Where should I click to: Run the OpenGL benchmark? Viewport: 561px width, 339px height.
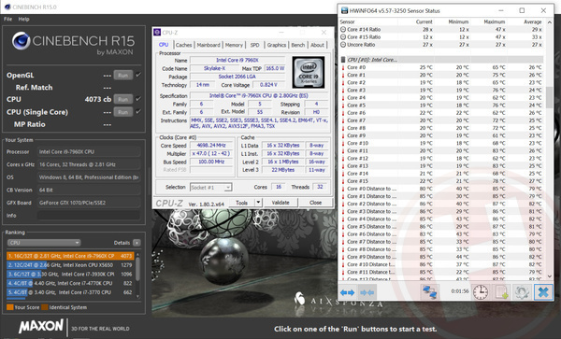tap(123, 75)
